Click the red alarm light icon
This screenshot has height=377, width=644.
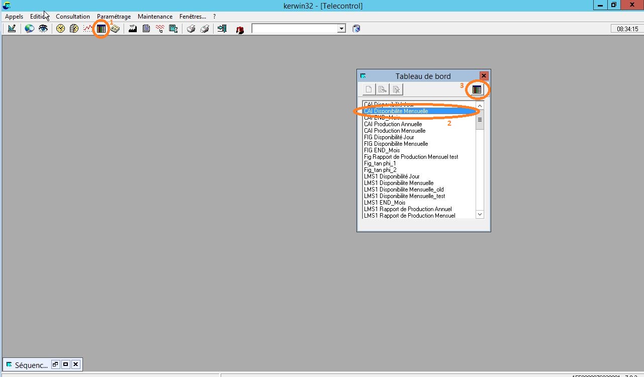240,30
